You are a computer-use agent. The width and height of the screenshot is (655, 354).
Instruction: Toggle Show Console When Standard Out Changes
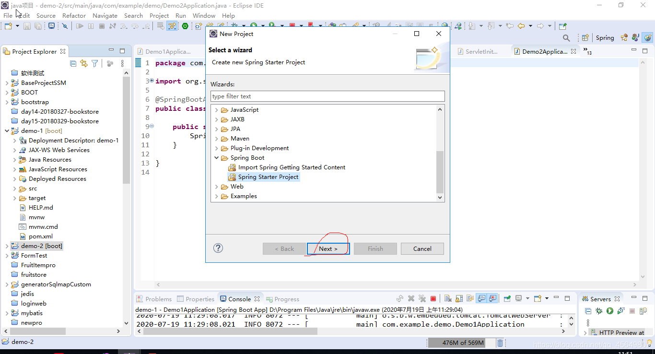tap(481, 299)
